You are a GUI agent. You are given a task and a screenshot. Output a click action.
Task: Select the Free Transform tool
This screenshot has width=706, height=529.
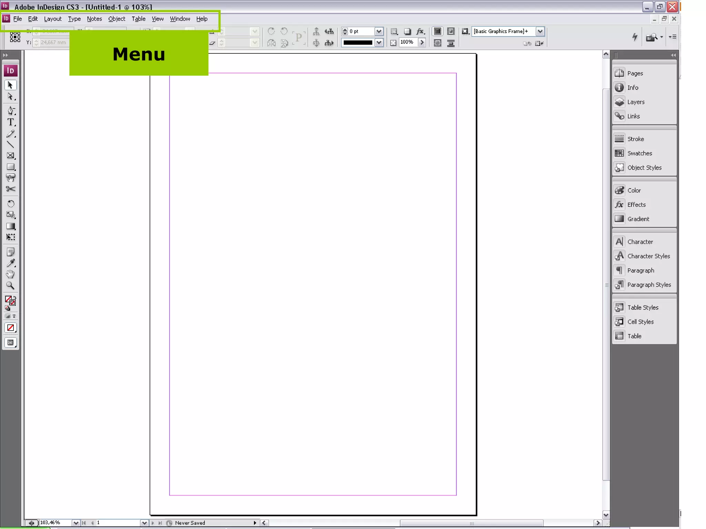[10, 237]
